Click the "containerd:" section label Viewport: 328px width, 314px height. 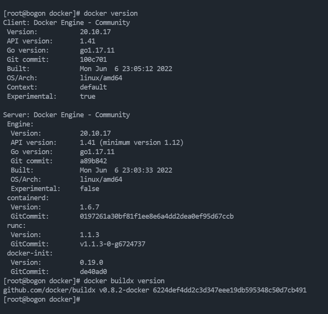[x=28, y=198]
